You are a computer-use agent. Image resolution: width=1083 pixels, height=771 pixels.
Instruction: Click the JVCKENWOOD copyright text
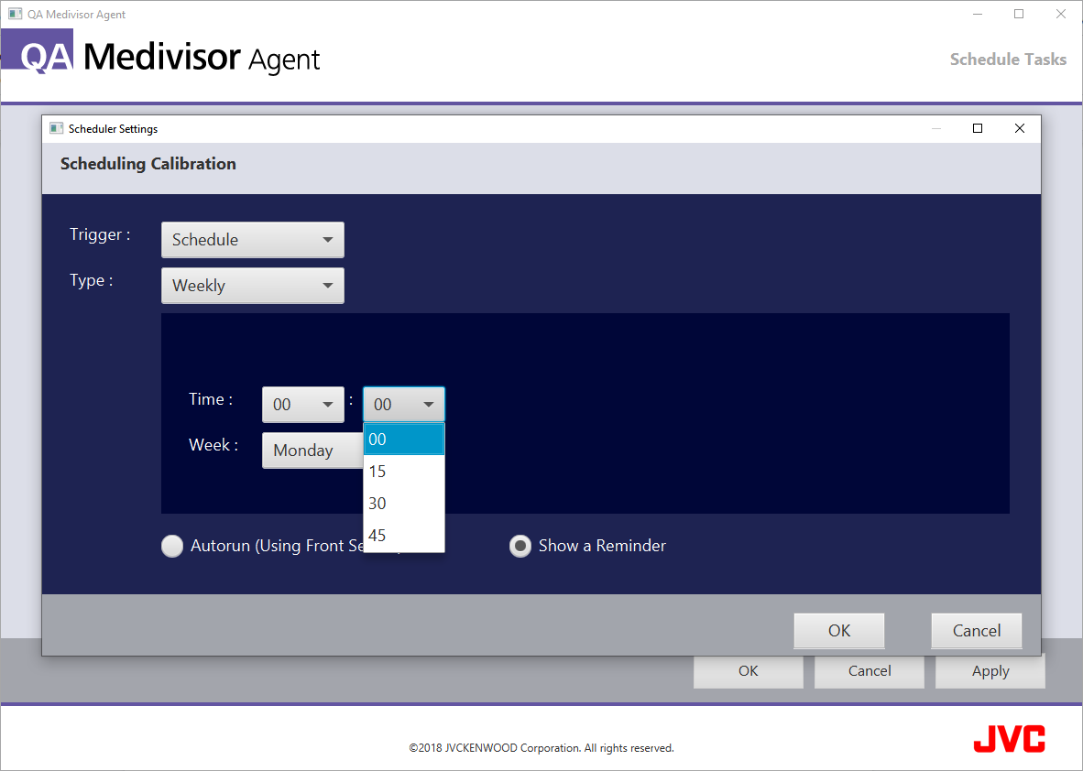541,748
